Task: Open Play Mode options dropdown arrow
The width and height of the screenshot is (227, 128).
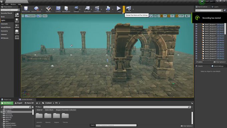Action: pos(124,9)
